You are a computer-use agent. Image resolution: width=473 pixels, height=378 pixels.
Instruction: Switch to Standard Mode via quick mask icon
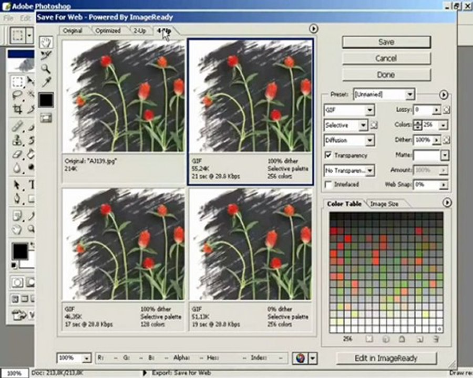[17, 282]
